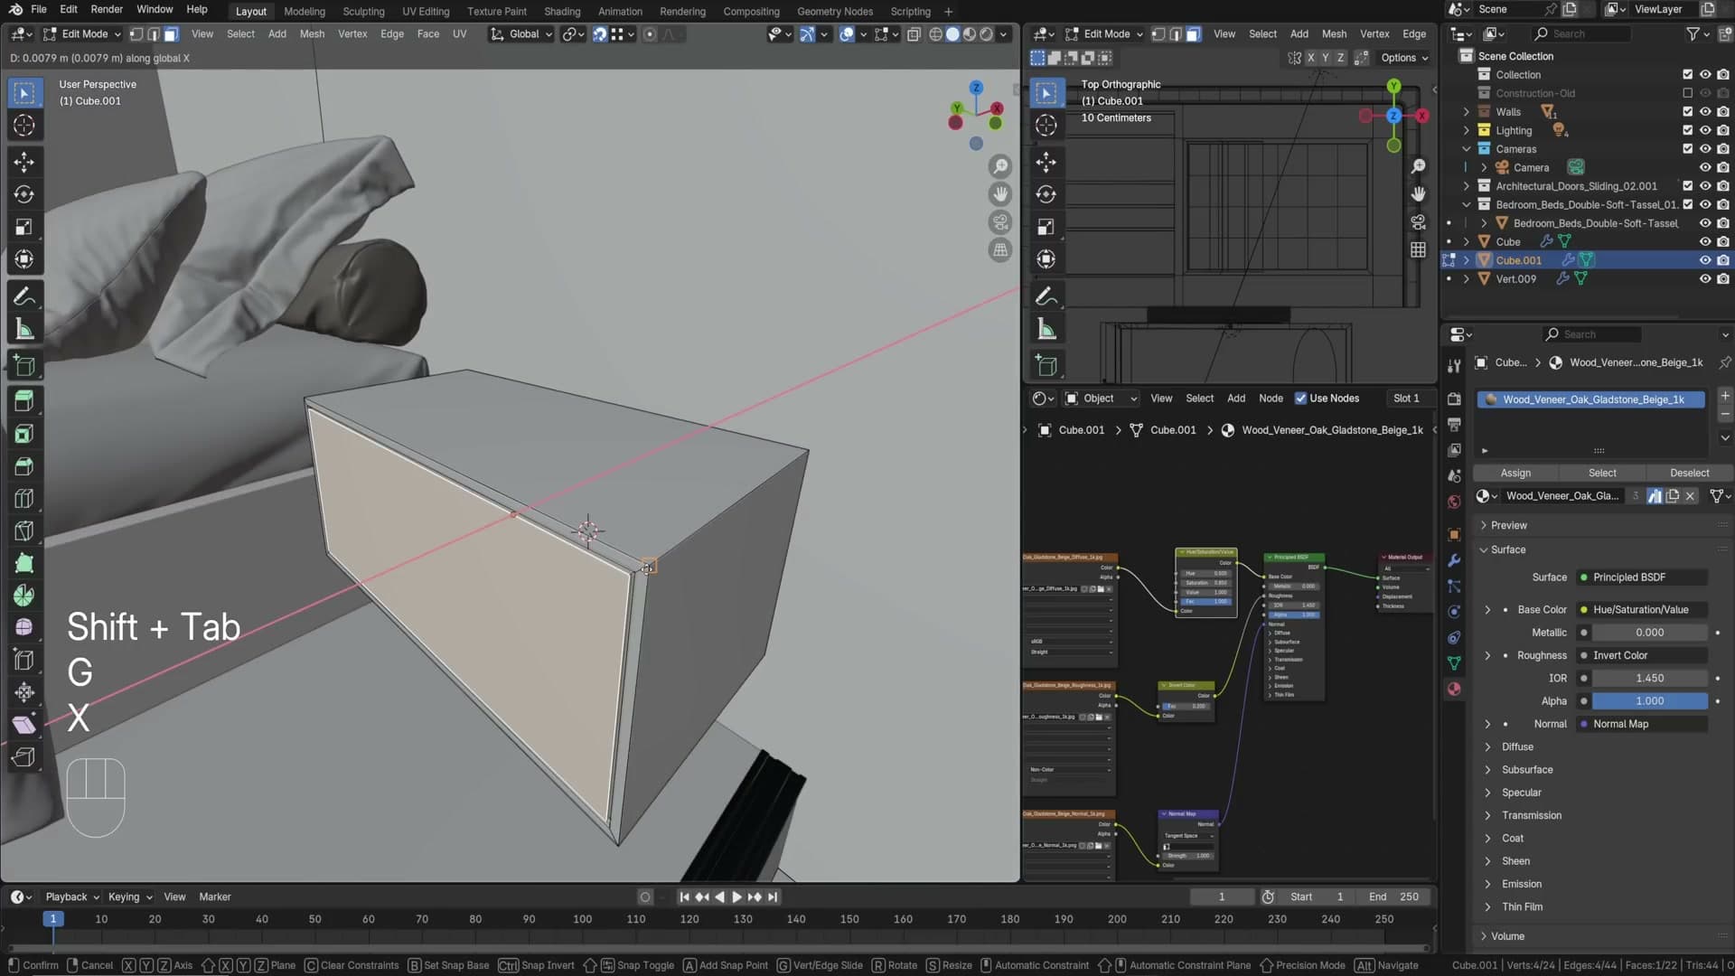Image resolution: width=1735 pixels, height=976 pixels.
Task: Open the Node menu in shader editor
Action: pyautogui.click(x=1271, y=399)
